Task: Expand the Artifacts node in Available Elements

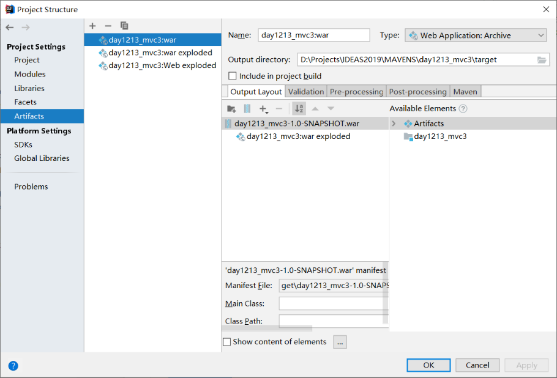Action: 394,124
